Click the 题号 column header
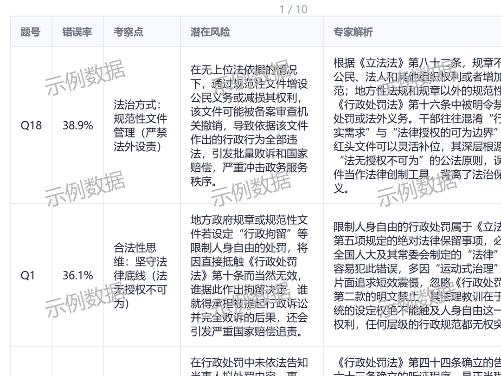Image resolution: width=501 pixels, height=376 pixels. pyautogui.click(x=31, y=32)
